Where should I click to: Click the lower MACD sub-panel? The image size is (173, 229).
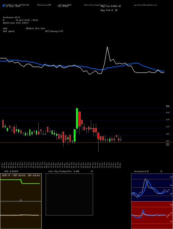[21, 215]
